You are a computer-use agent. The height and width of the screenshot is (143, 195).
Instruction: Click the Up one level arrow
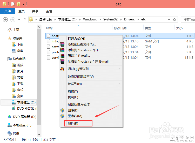[x=25, y=19]
